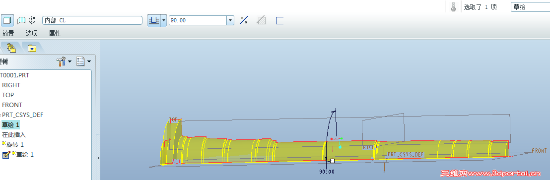Toggle the thicken sketch icon

(279, 20)
